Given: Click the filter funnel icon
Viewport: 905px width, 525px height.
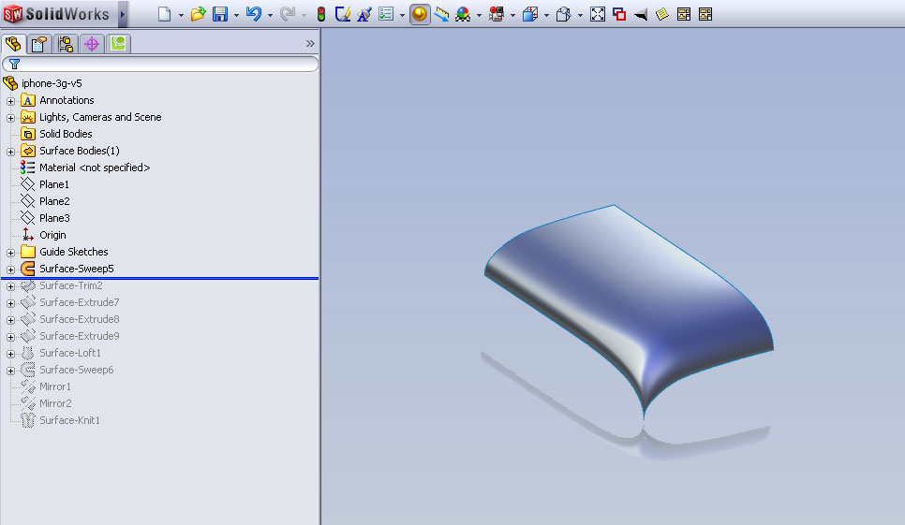Looking at the screenshot, I should 14,64.
